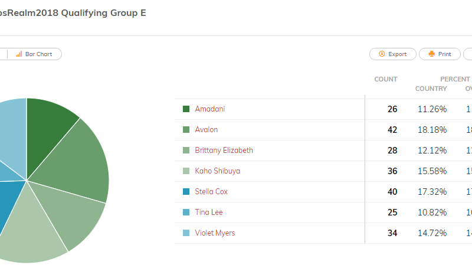
Task: Click the Bar Chart icon
Action: pos(19,54)
